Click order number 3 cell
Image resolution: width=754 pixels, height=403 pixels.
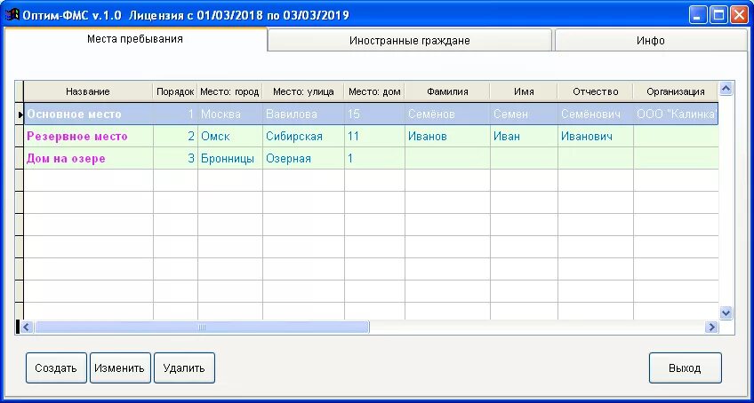[175, 159]
